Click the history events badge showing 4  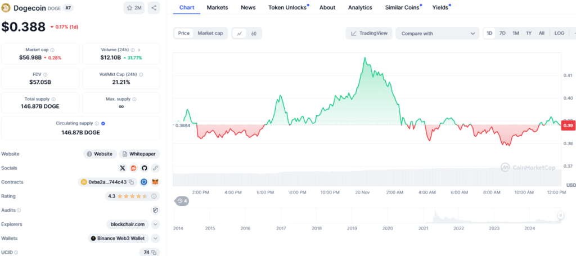[182, 201]
